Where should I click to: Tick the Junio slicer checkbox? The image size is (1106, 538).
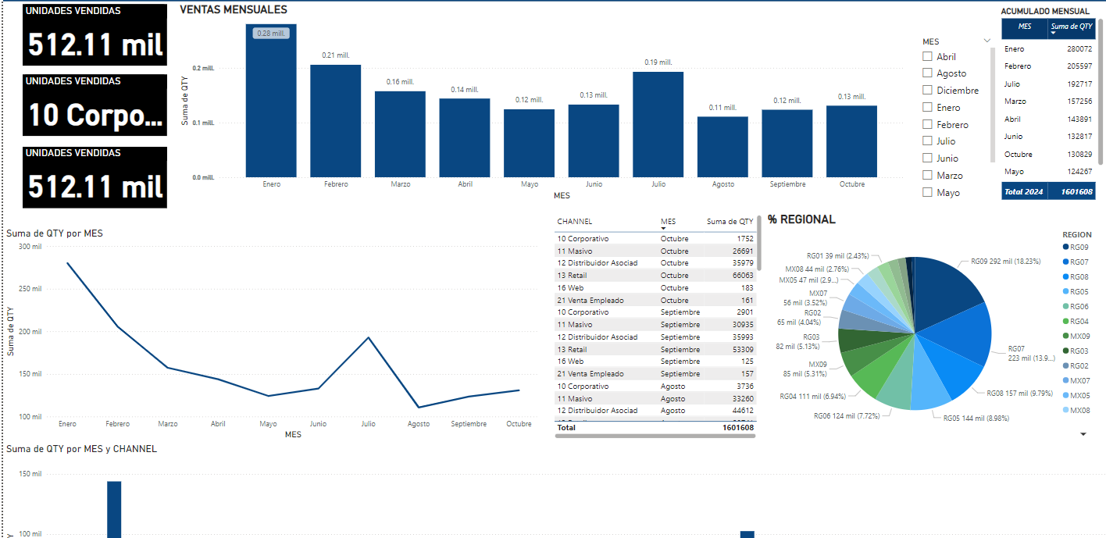(x=927, y=158)
